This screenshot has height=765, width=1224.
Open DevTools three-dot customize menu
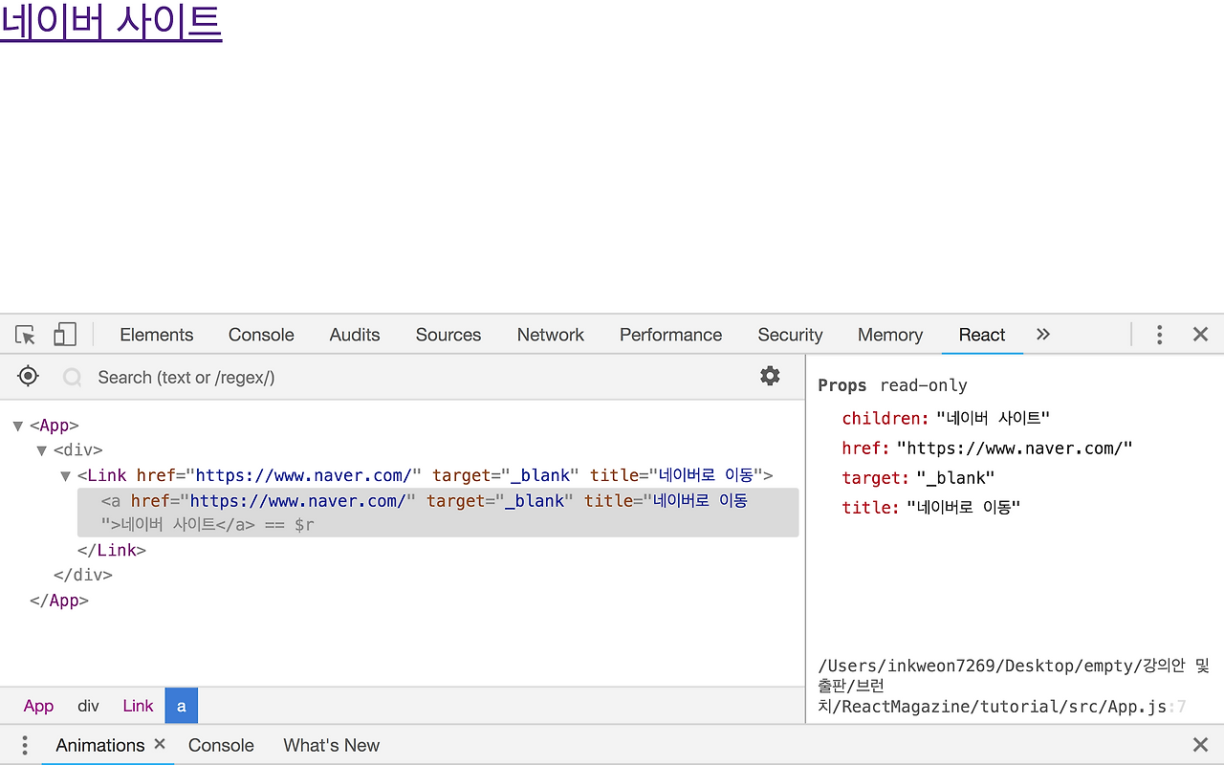point(1159,335)
